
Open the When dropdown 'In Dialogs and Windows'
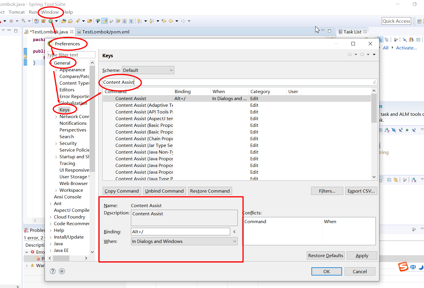coord(184,241)
